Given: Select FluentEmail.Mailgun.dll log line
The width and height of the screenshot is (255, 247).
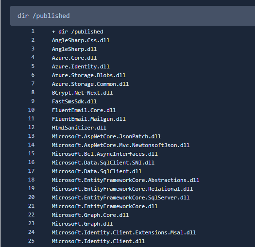Looking at the screenshot, I should pyautogui.click(x=88, y=119).
